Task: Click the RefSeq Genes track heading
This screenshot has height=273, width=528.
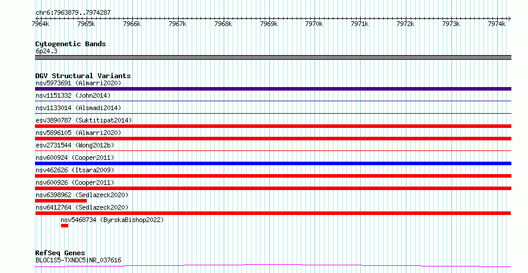Action: coord(60,253)
